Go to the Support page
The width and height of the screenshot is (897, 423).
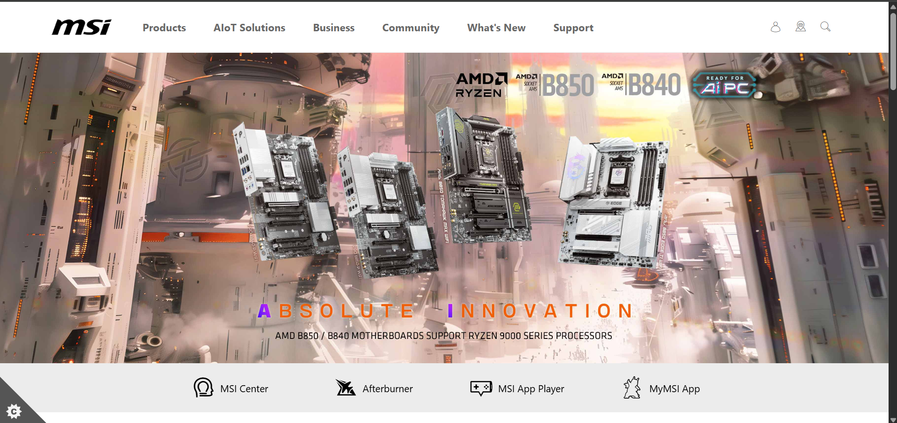coord(573,28)
